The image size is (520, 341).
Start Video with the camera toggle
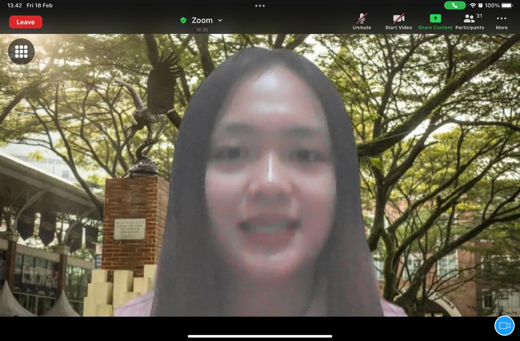coord(398,21)
